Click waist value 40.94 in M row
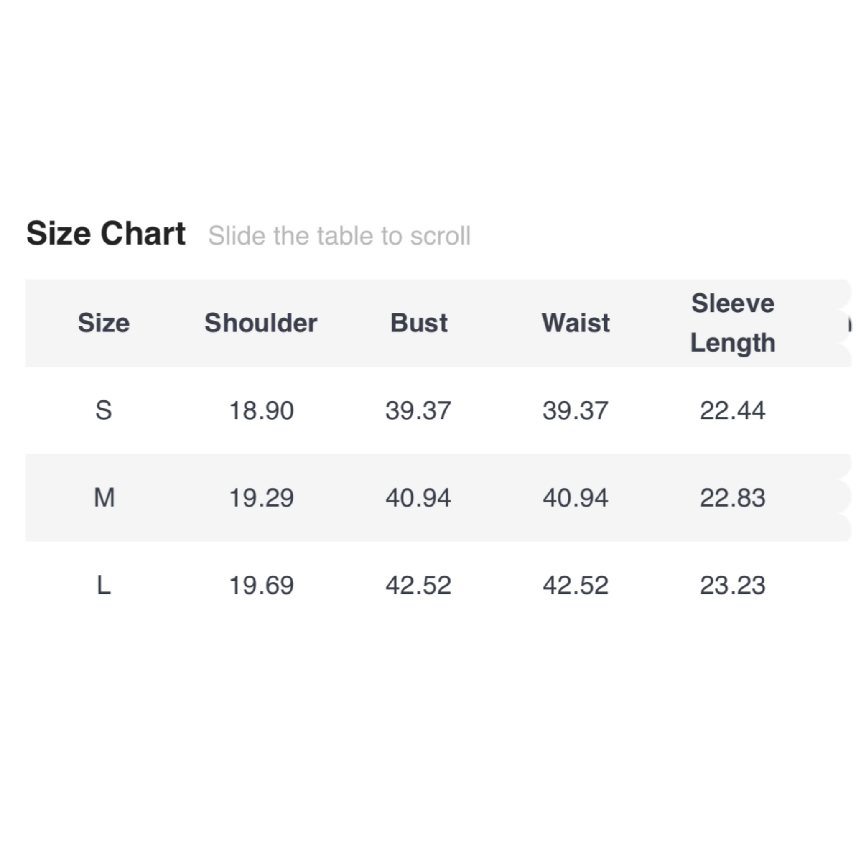Screen dimensions: 856x856 576,497
